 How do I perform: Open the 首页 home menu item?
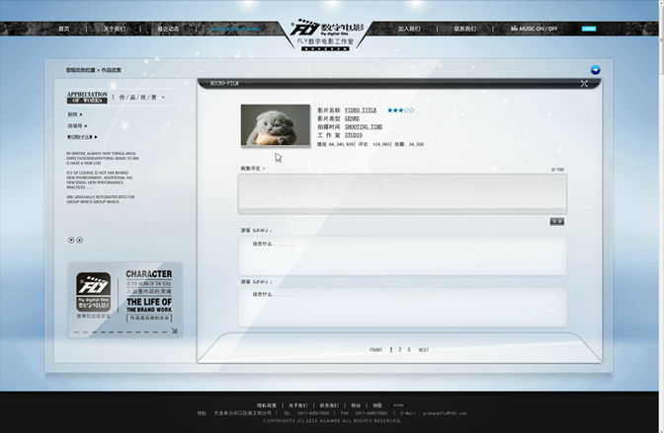pos(64,29)
